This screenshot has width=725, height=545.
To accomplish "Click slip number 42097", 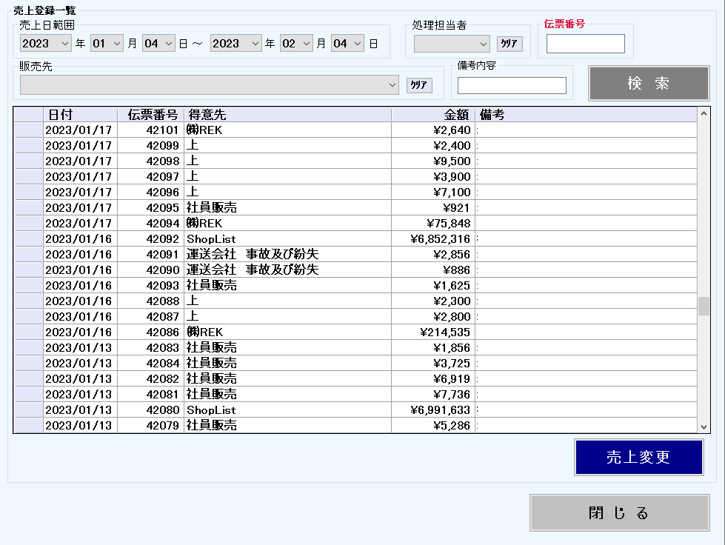I will tap(162, 176).
